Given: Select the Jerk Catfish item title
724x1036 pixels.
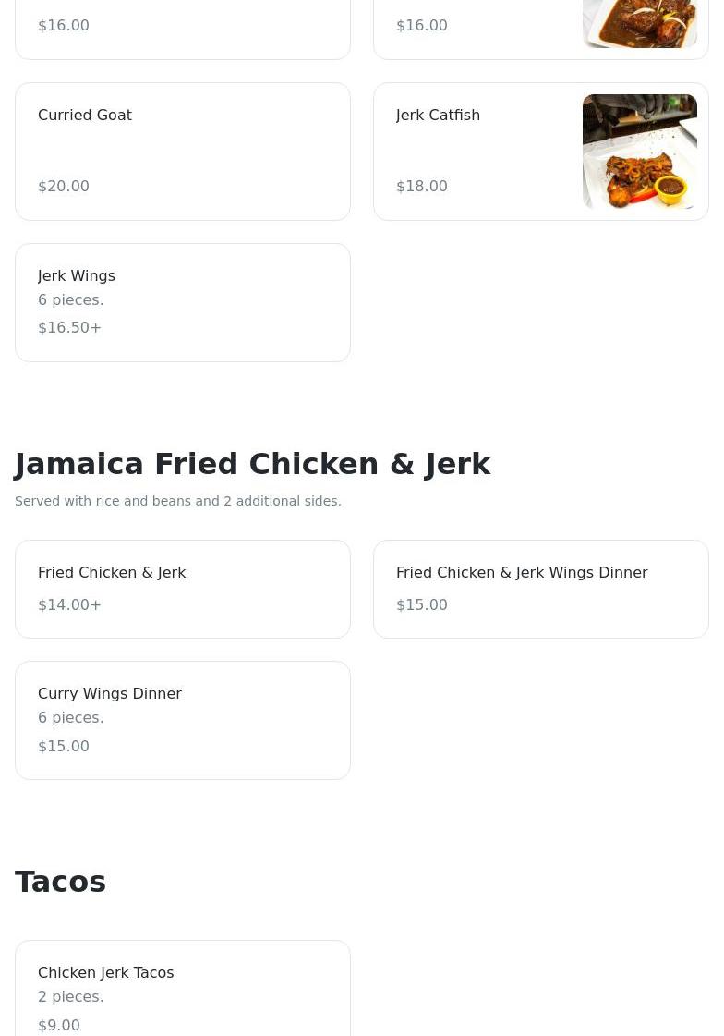Looking at the screenshot, I should pyautogui.click(x=438, y=116).
